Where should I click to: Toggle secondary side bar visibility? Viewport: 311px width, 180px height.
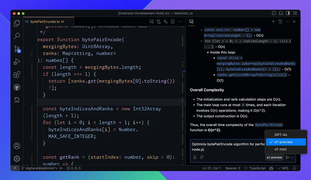[x=288, y=13]
